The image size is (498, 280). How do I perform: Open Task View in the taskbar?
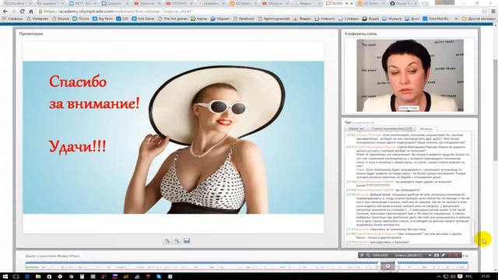pyautogui.click(x=16, y=277)
